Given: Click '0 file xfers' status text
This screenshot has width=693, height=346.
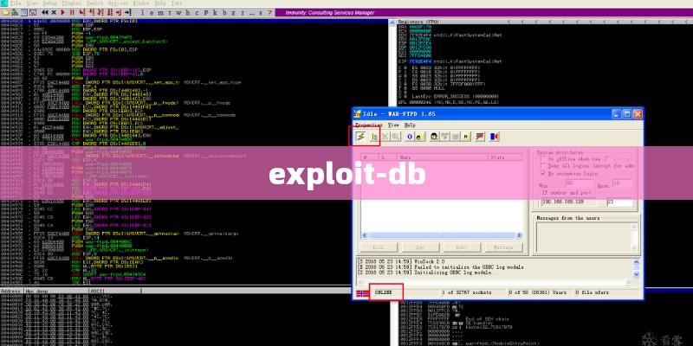Looking at the screenshot, I should [x=593, y=293].
